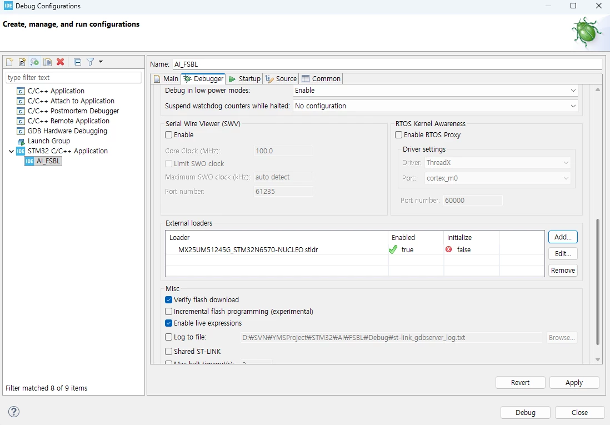Apply the configuration changes

(x=574, y=383)
